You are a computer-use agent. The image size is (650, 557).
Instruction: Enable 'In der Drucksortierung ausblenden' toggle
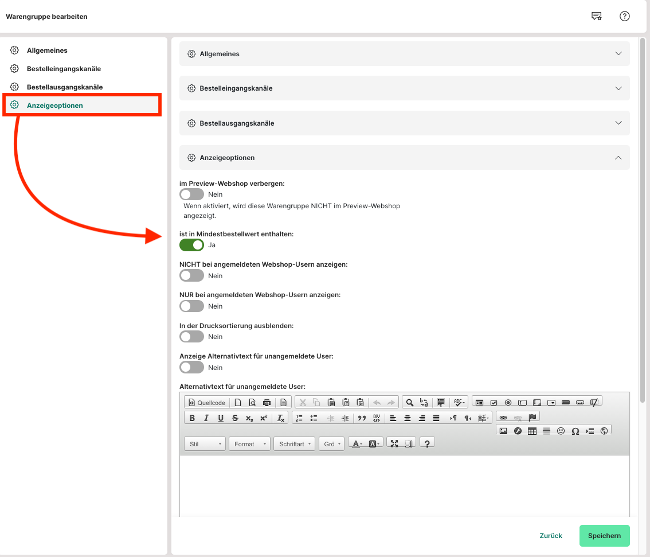tap(191, 337)
